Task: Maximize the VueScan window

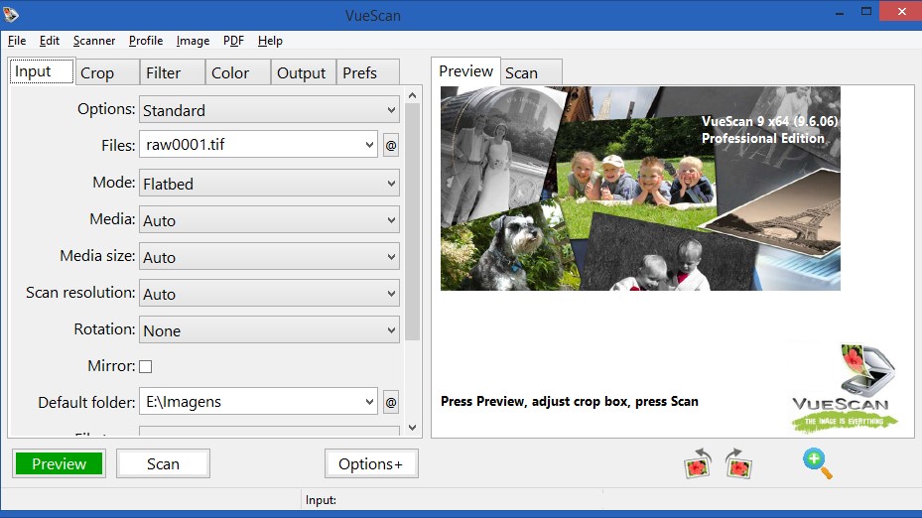Action: pos(866,12)
